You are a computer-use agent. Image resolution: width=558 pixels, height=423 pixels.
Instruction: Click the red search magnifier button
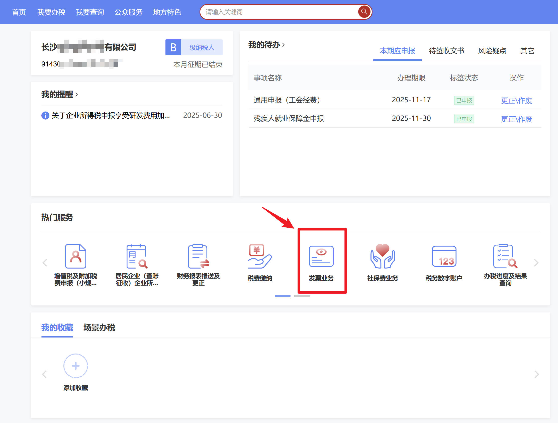pyautogui.click(x=364, y=12)
